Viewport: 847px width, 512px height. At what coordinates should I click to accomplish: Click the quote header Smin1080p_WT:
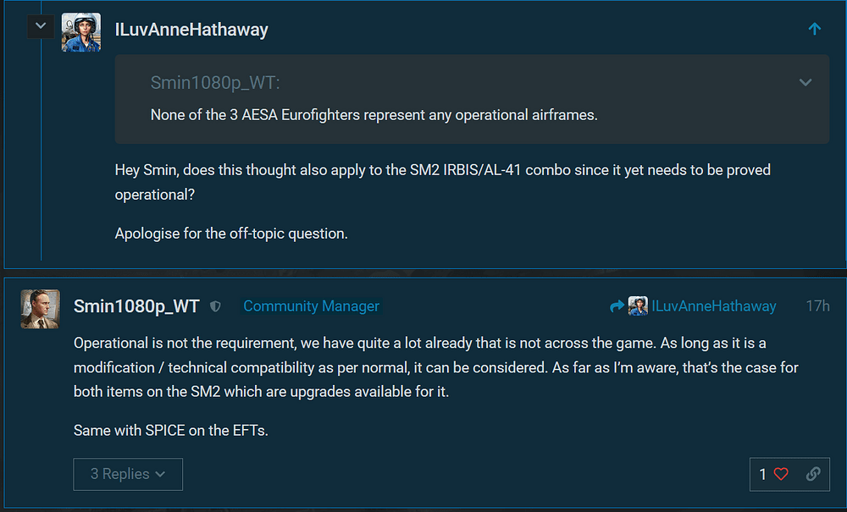pos(215,82)
